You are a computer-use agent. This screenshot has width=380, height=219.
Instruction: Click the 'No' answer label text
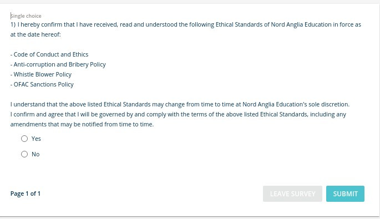coord(36,154)
